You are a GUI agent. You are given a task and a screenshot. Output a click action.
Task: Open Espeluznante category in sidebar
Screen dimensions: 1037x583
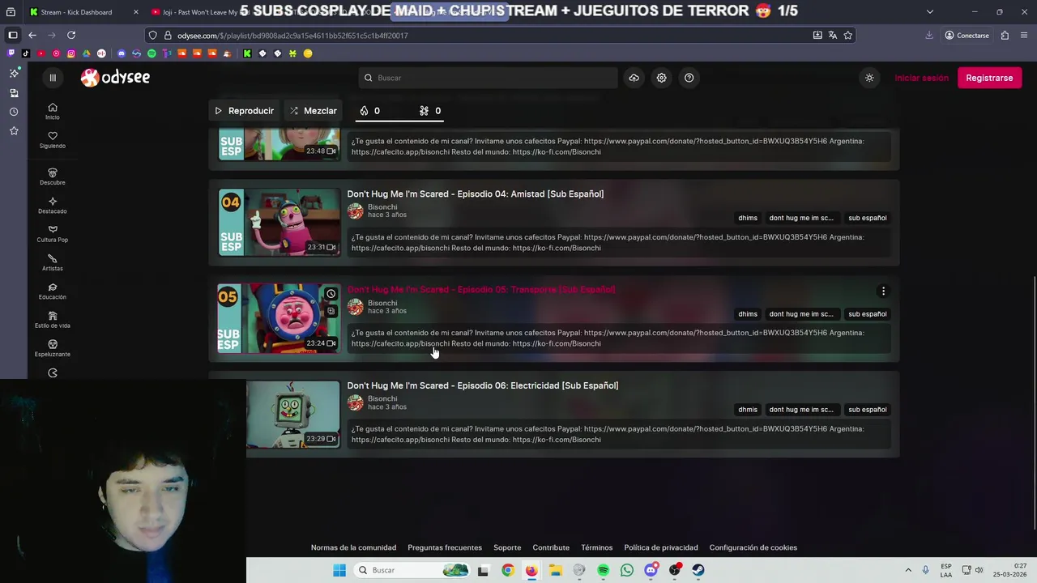coord(53,348)
